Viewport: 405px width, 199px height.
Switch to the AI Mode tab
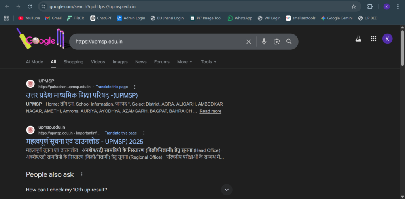35,62
